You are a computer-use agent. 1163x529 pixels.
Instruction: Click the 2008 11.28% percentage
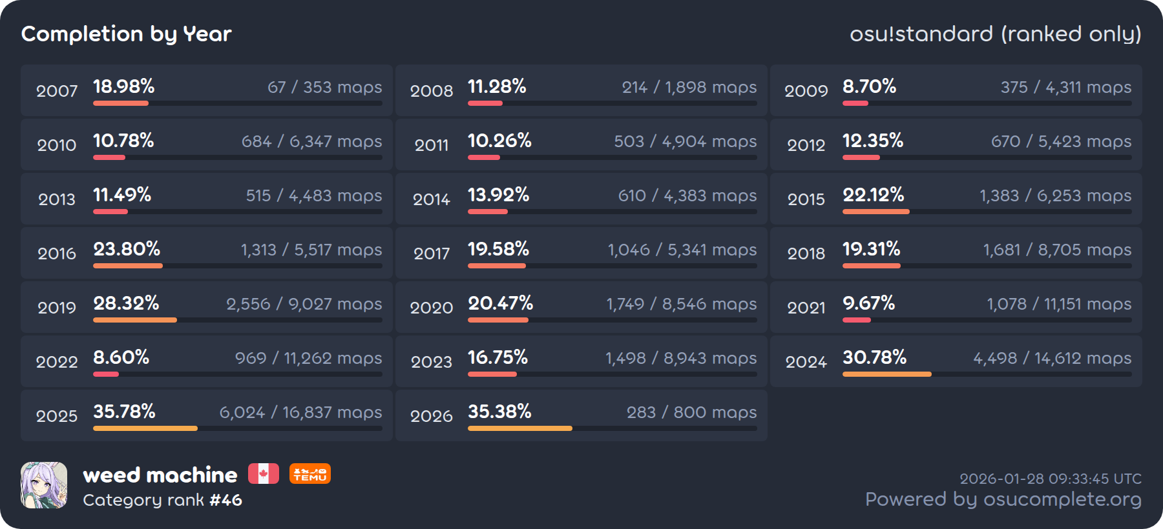[497, 86]
